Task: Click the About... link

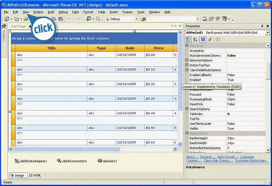Action: tap(192, 157)
